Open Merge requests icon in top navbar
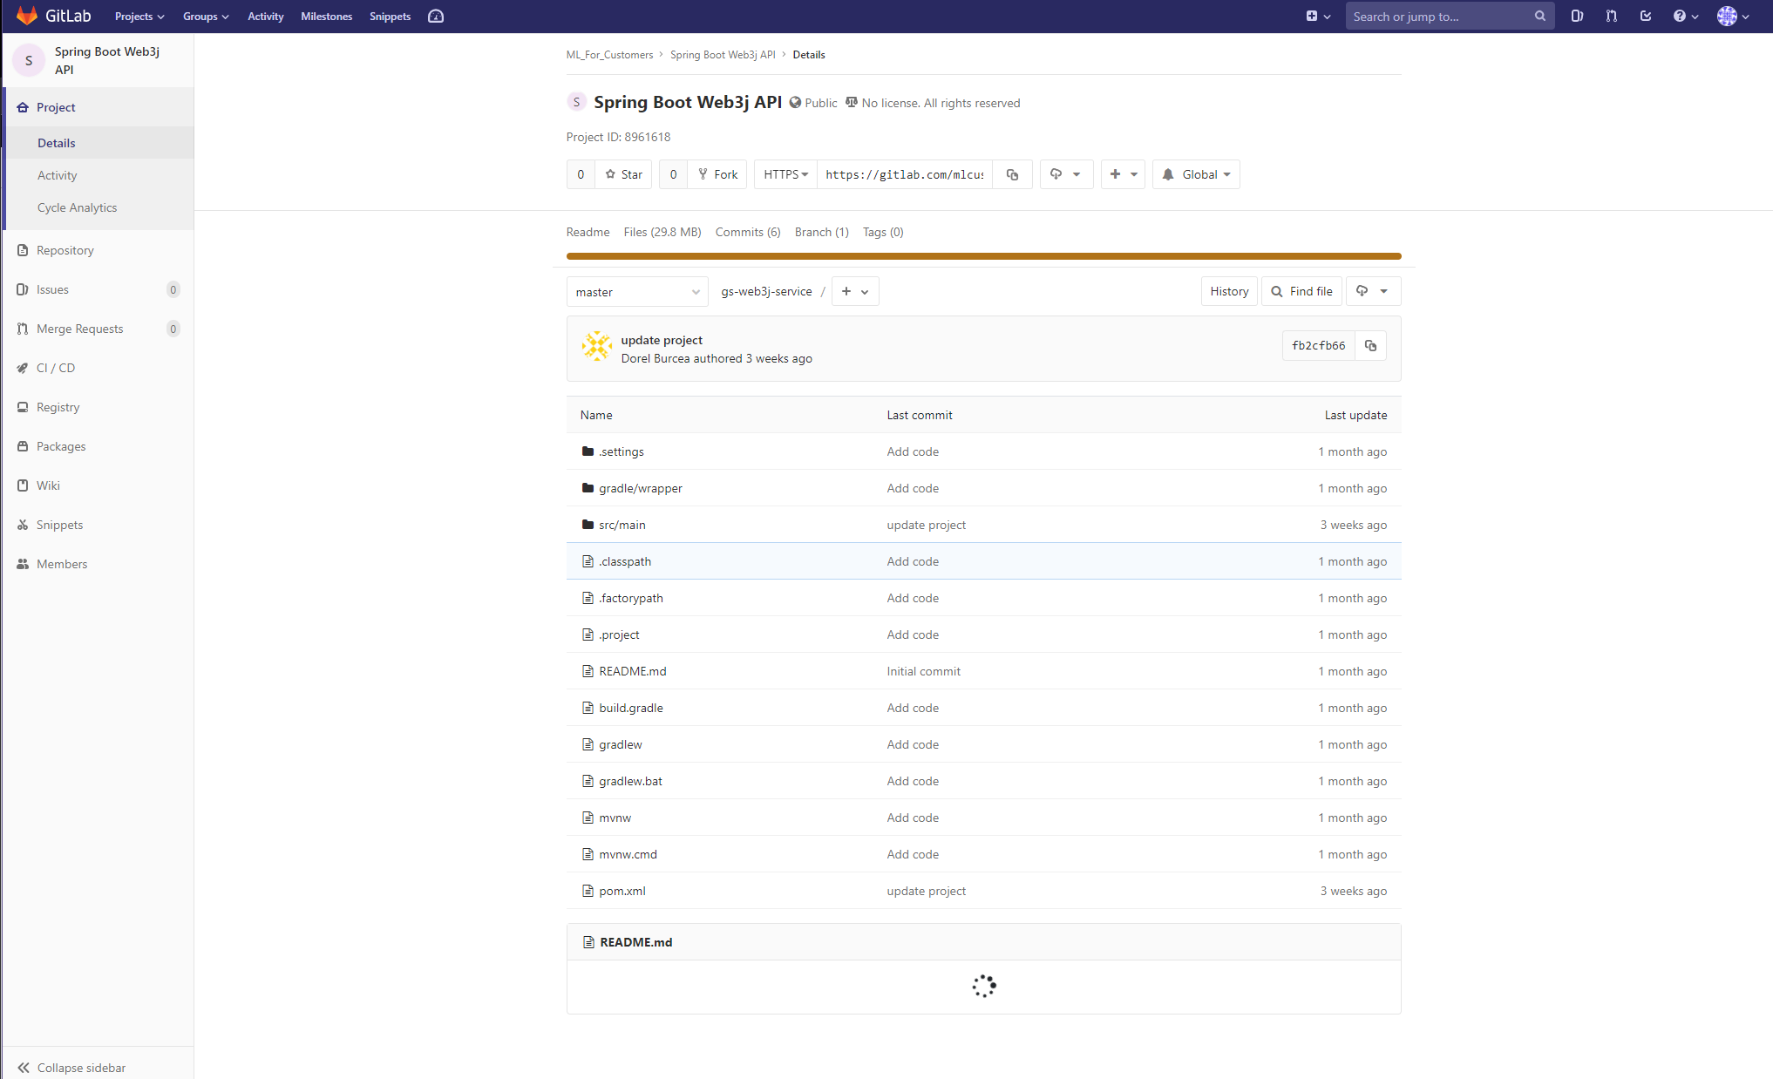Image resolution: width=1773 pixels, height=1079 pixels. point(1611,17)
